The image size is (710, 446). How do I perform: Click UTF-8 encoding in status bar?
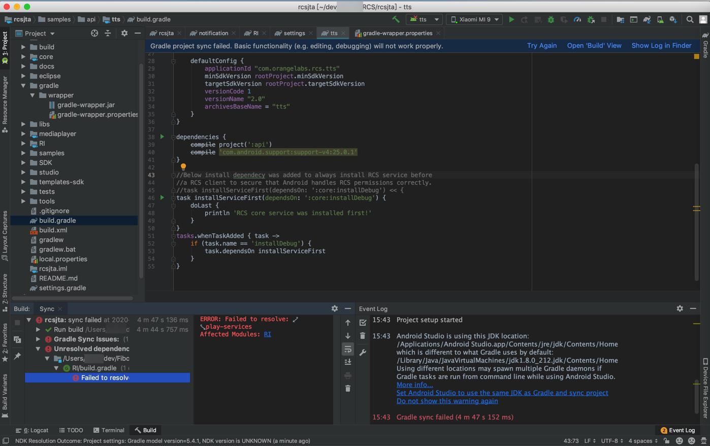click(x=611, y=440)
